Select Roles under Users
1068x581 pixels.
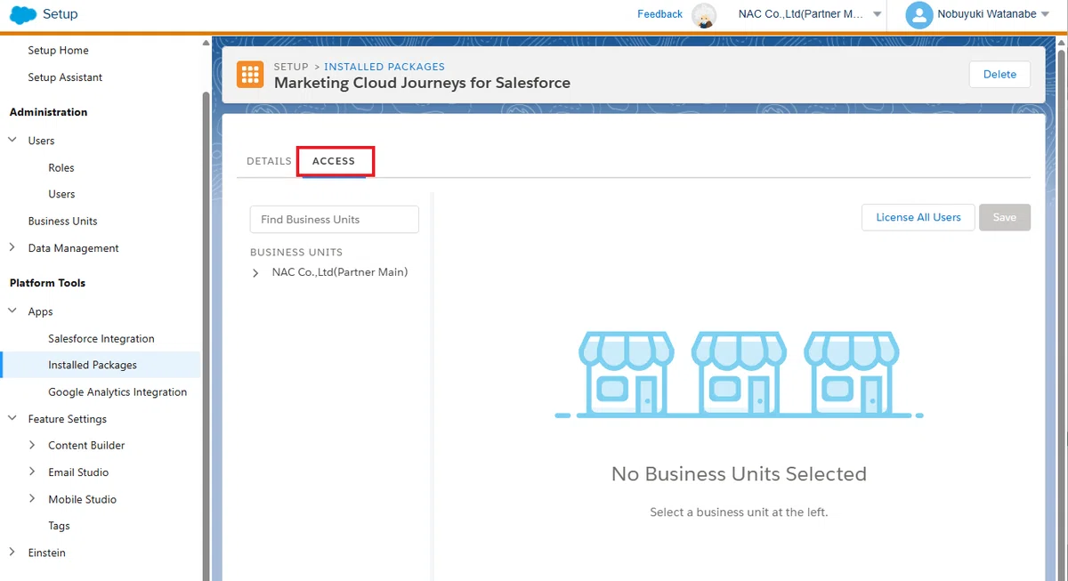point(61,167)
